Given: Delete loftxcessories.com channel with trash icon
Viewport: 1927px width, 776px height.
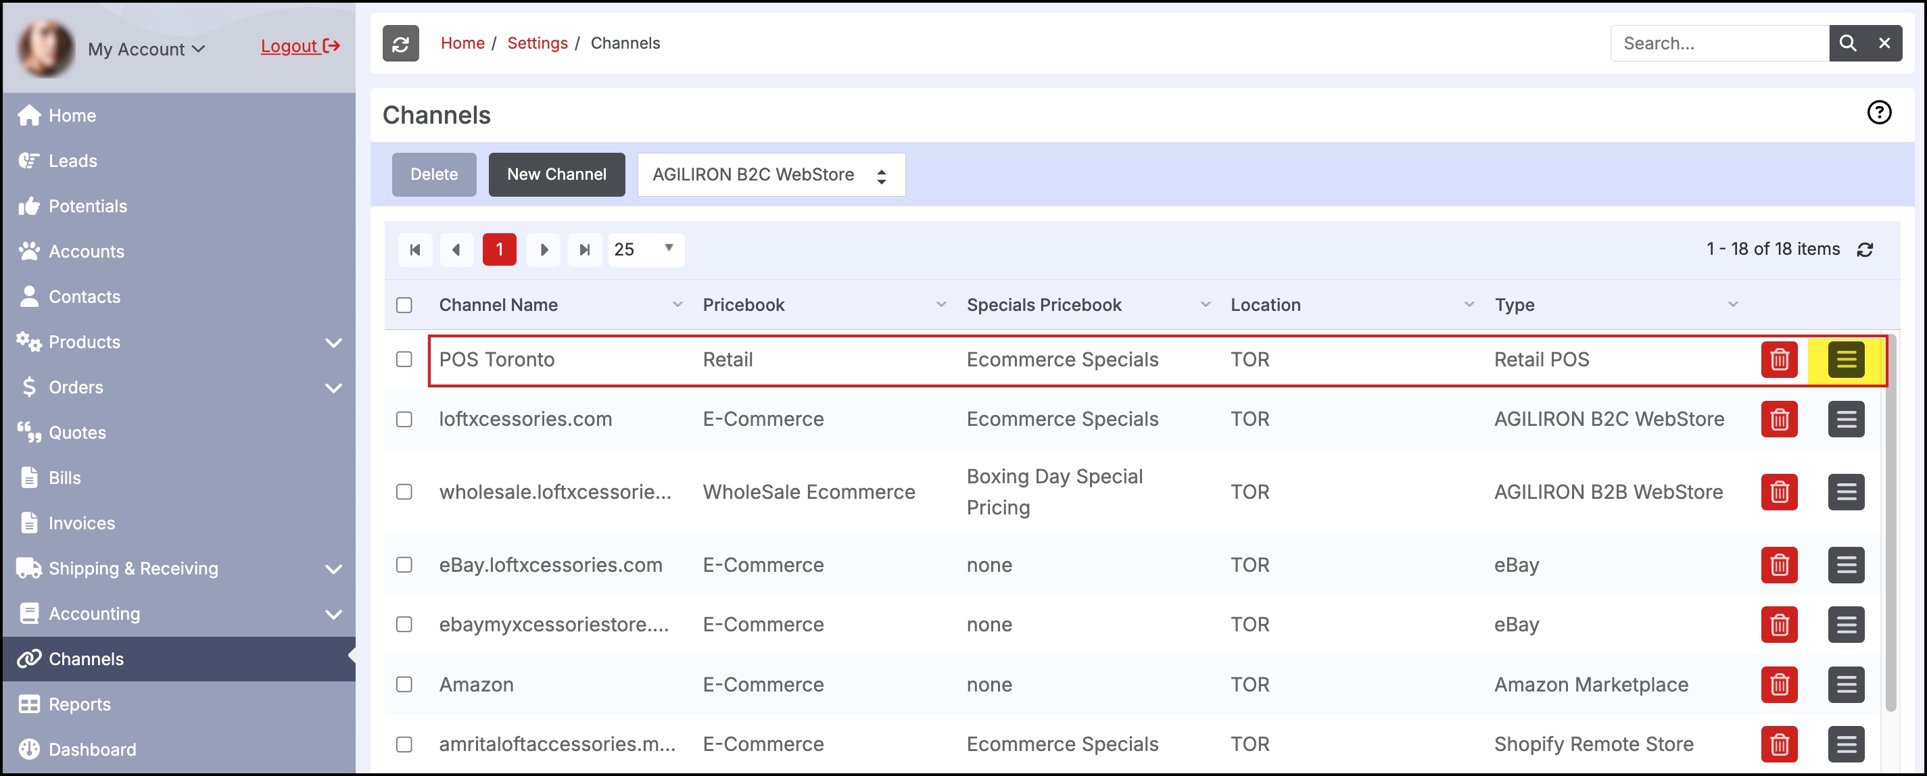Looking at the screenshot, I should click(1779, 419).
